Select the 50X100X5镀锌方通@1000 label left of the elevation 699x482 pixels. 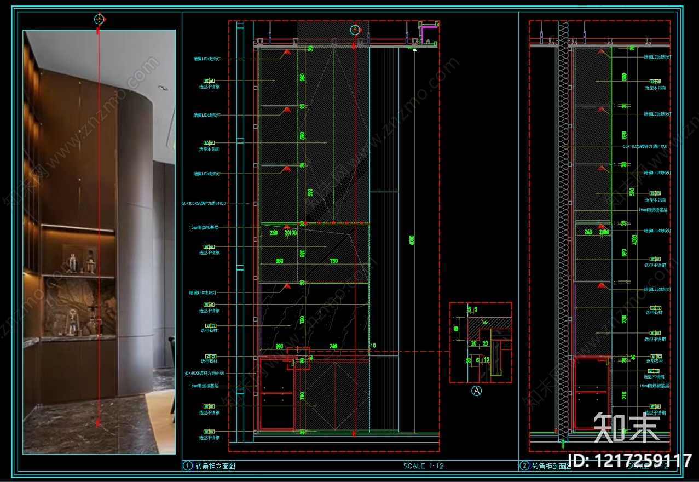click(204, 203)
